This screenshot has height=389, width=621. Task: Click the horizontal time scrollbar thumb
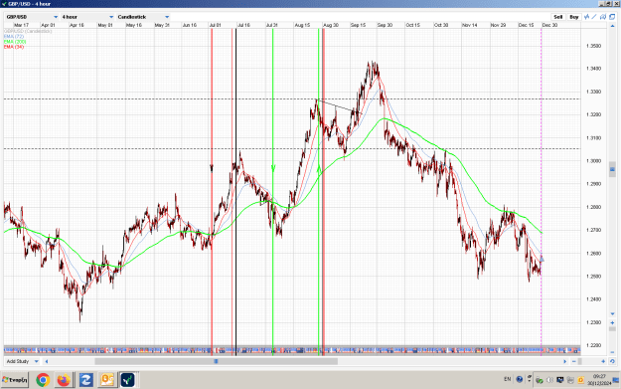[217, 361]
